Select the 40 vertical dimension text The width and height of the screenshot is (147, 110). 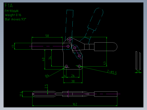tap(43, 59)
